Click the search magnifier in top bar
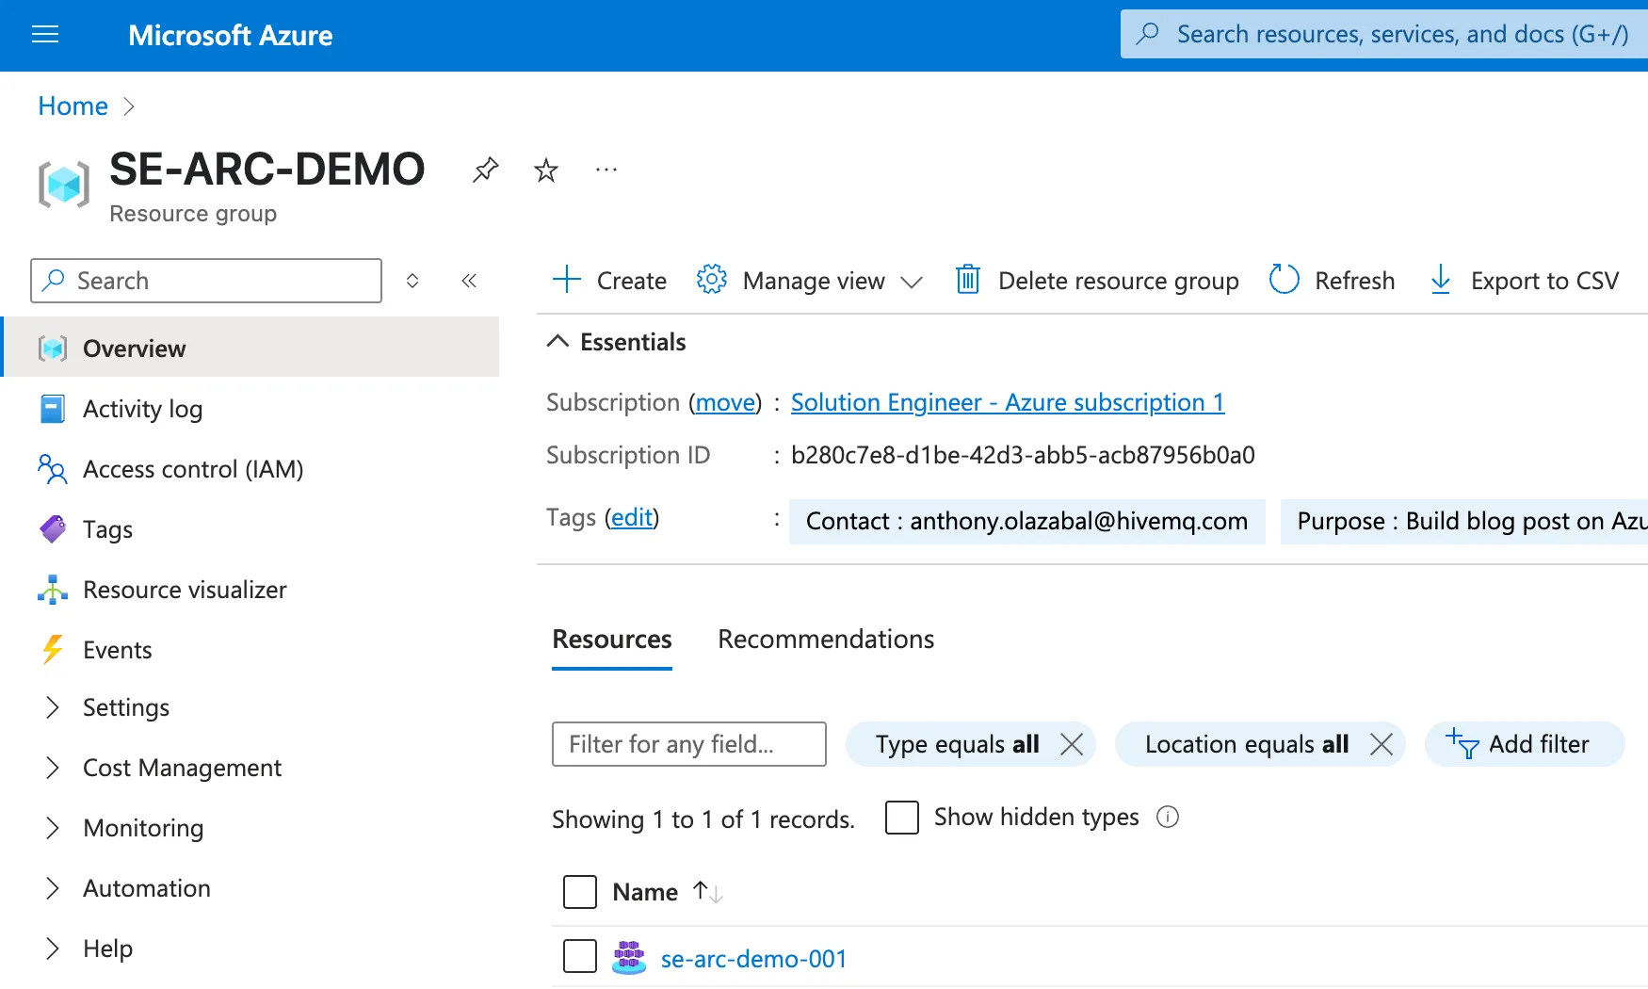This screenshot has width=1648, height=989. [x=1147, y=34]
